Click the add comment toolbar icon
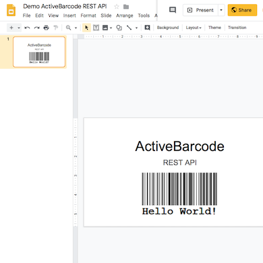The width and height of the screenshot is (263, 263). click(147, 28)
